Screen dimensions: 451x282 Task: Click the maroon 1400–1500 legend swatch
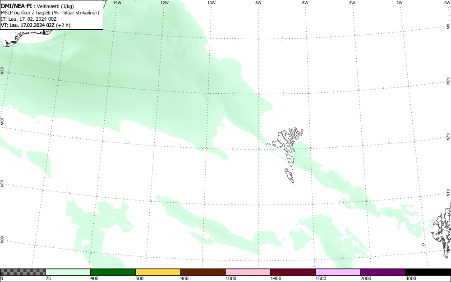[x=293, y=272]
